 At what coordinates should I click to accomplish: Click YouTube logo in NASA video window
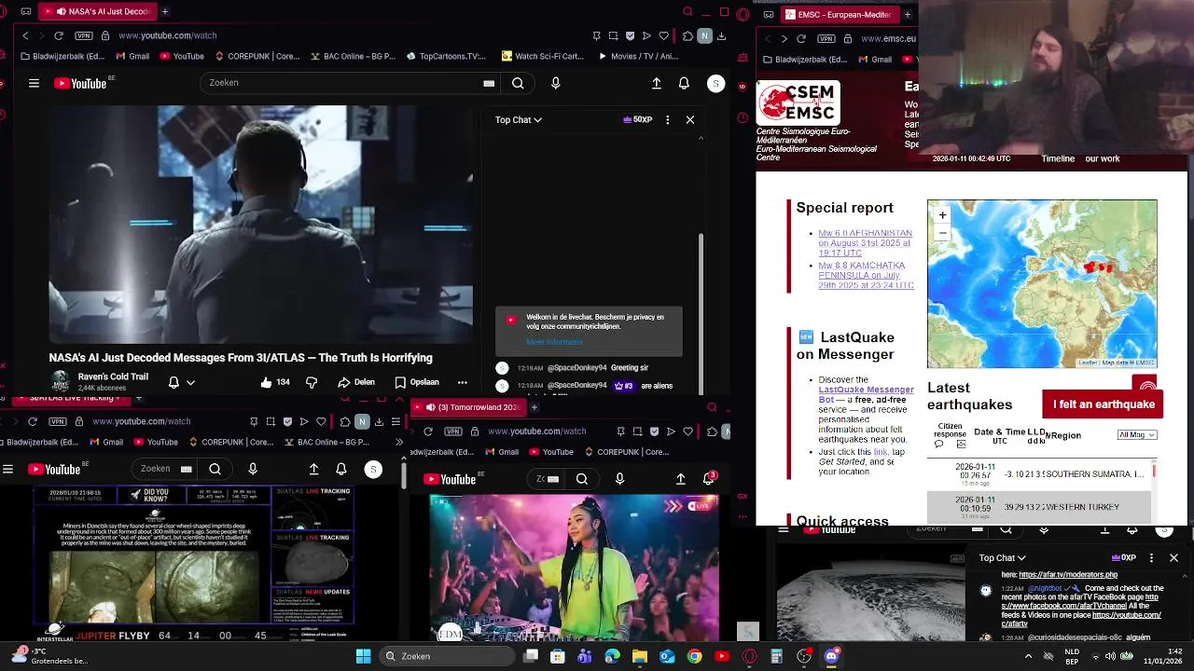tap(80, 83)
